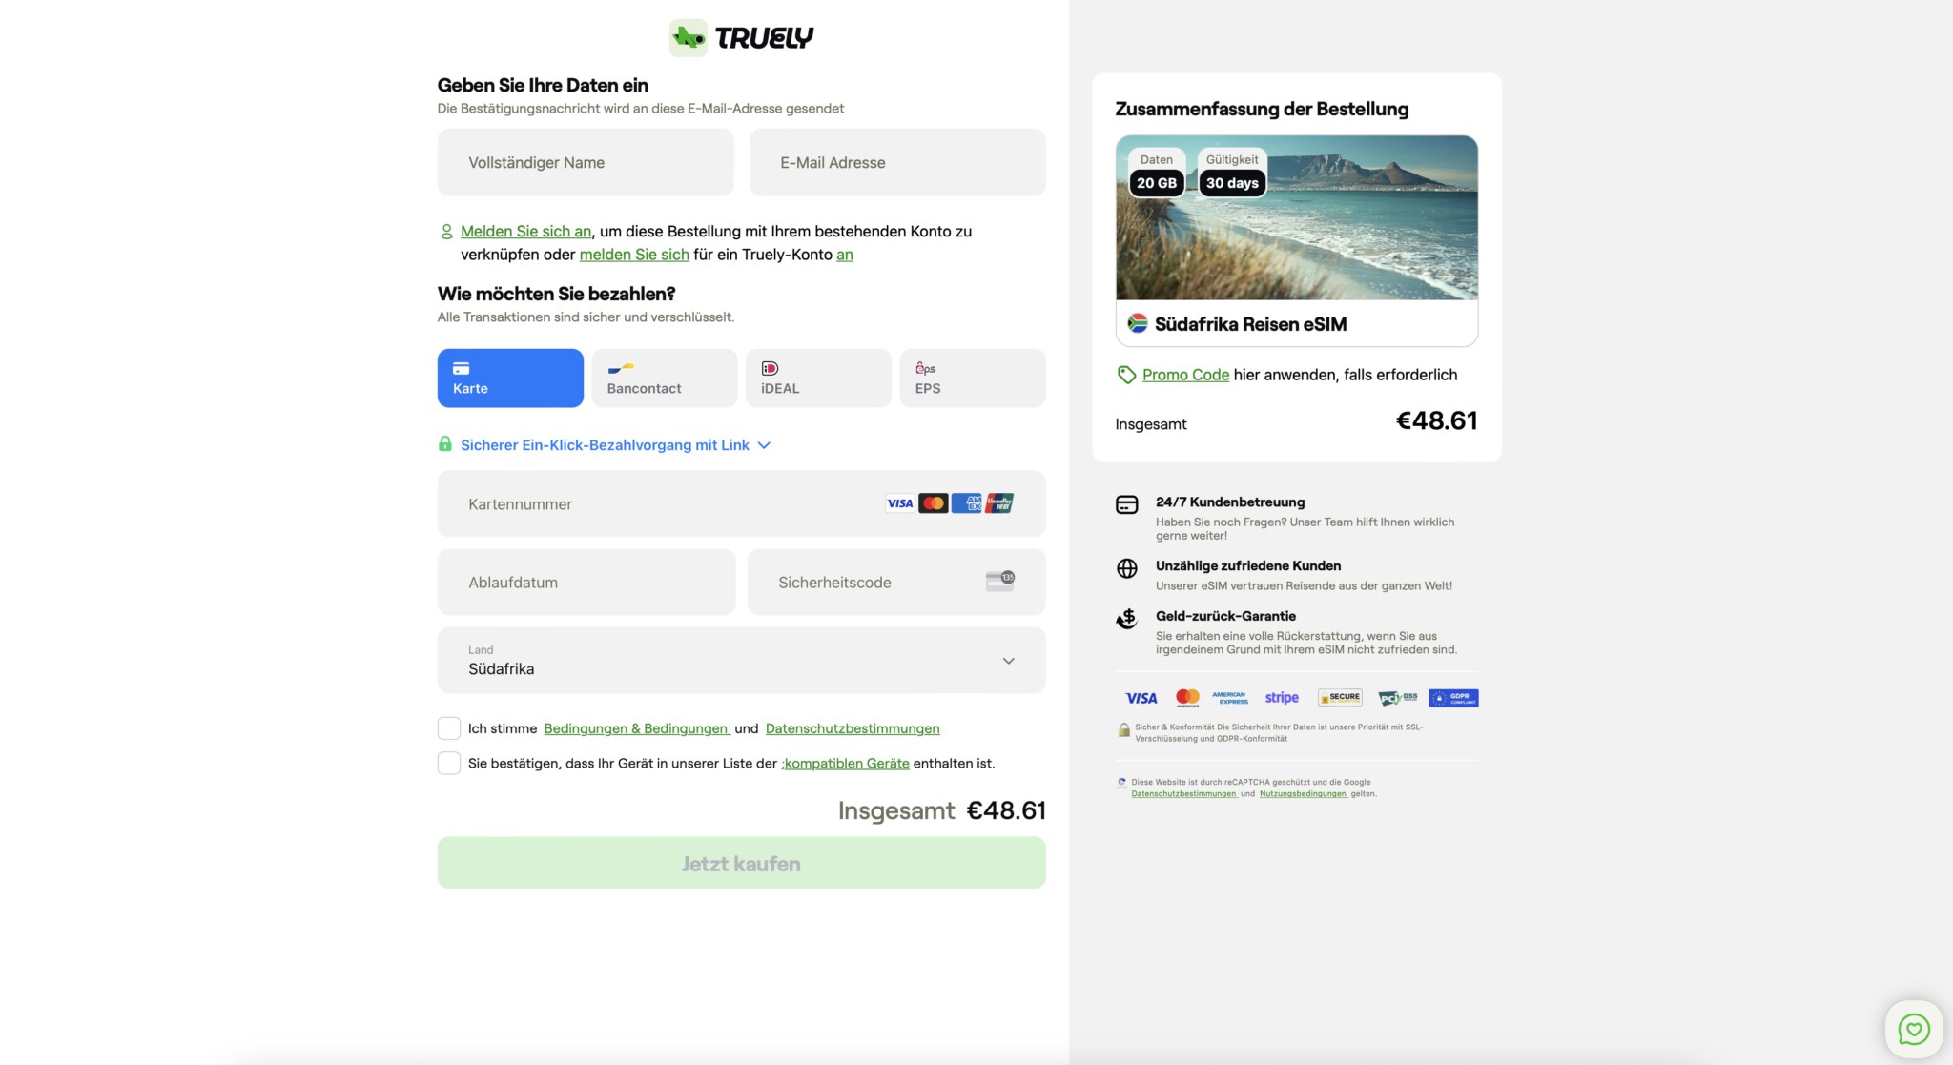Tick the compatible device confirmation checkbox

[x=449, y=763]
